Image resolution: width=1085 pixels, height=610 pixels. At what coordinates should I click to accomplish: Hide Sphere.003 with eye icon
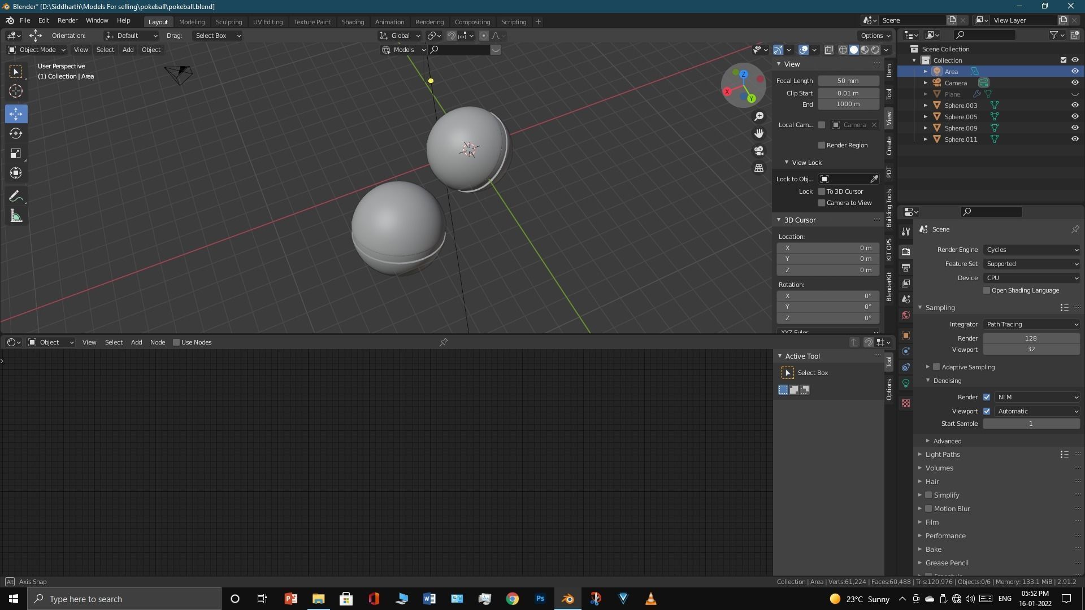point(1075,105)
